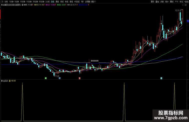Screen dimensions: 189x122
Task: Select the 5秒 period tab
Action: (82, 2)
